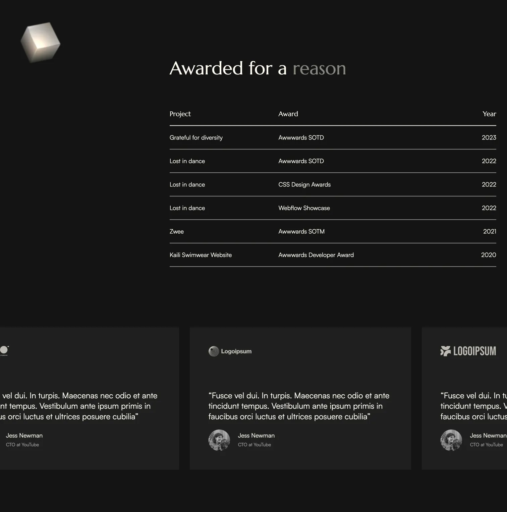The height and width of the screenshot is (512, 507).
Task: Click the year '2020'
Action: pyautogui.click(x=489, y=255)
